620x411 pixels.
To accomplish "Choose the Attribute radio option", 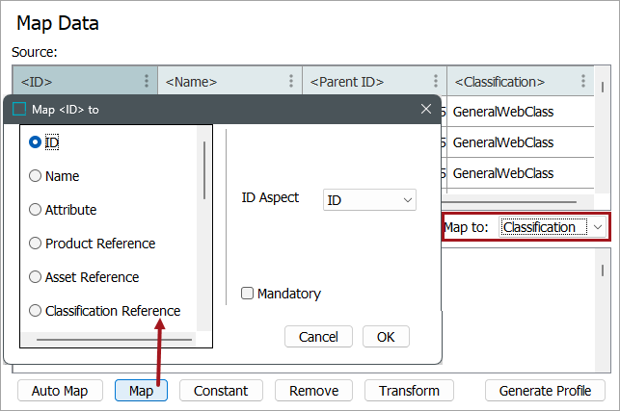I will (x=35, y=210).
